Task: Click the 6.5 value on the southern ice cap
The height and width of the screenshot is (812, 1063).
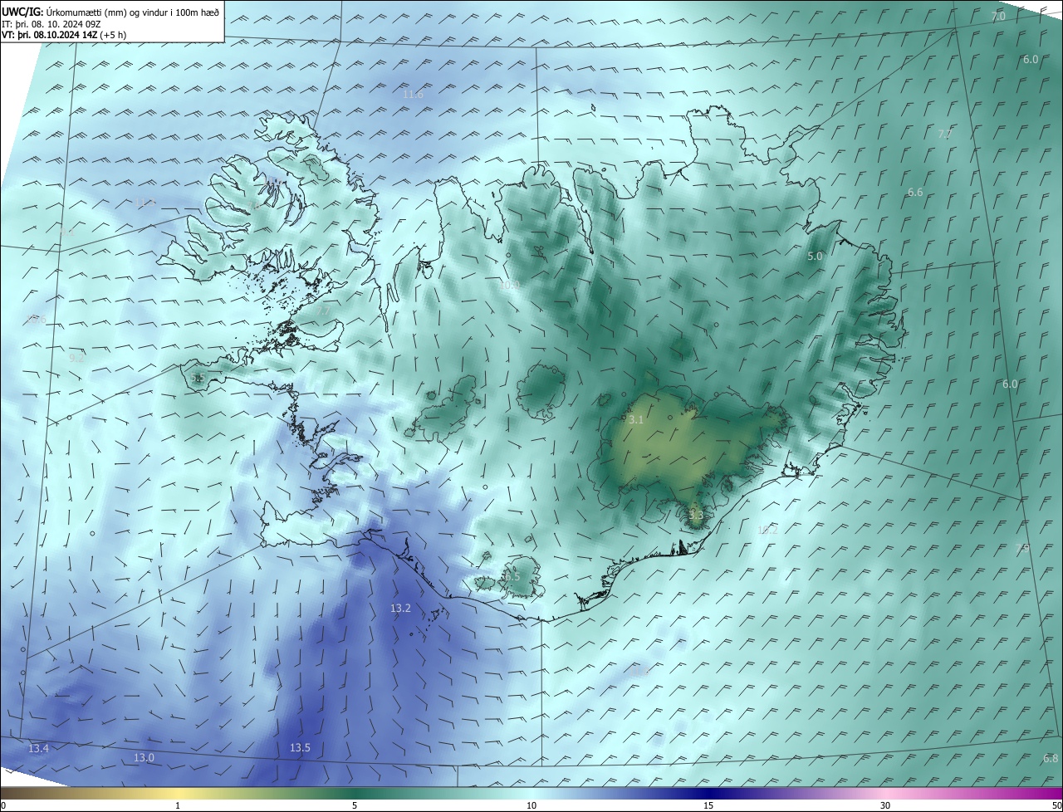Action: [x=512, y=576]
